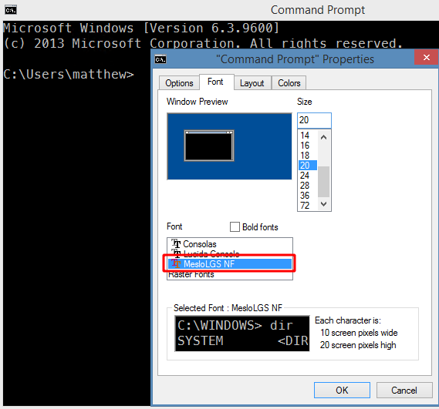Click the Size input field
The image size is (439, 409).
pyautogui.click(x=314, y=120)
